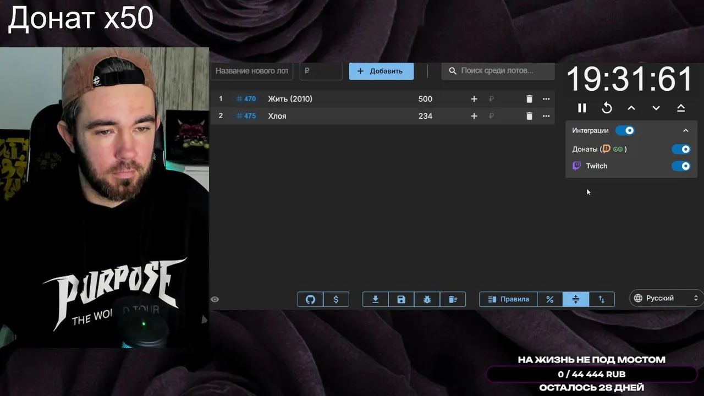
Task: Toggle the active divider layout button
Action: (576, 299)
